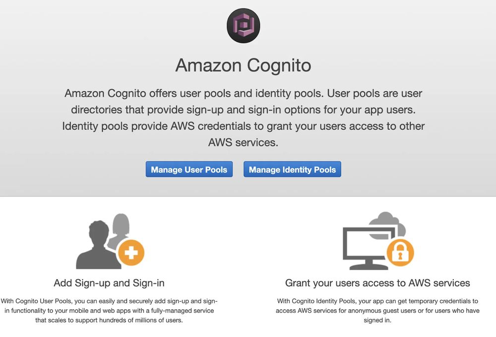
Task: Click the Amazon Cognito page title
Action: tap(243, 65)
